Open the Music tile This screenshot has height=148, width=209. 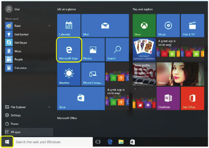point(168,26)
